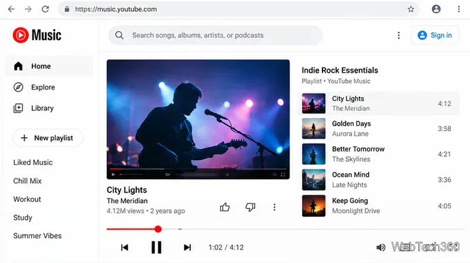This screenshot has width=470, height=263.
Task: Bookmark this page with the star icon
Action: (x=411, y=9)
